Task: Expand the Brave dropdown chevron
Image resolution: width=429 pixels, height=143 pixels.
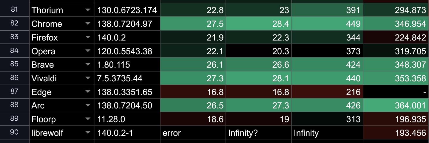Action: click(x=87, y=65)
